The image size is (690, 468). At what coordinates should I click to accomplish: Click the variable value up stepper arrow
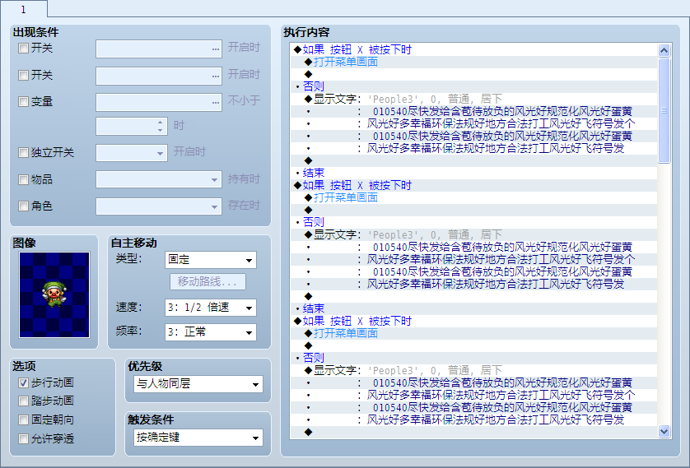[x=161, y=123]
